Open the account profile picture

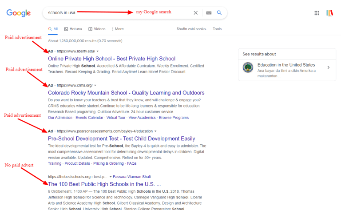330,13
